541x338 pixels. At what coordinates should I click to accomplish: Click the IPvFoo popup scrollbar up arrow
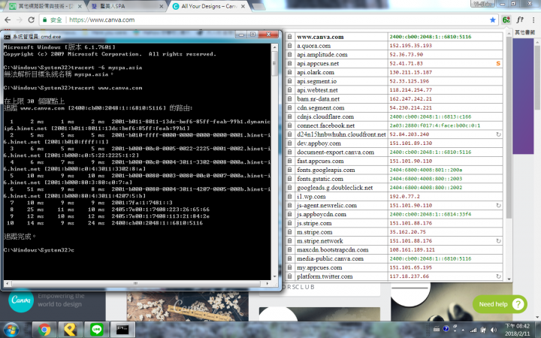coord(509,33)
